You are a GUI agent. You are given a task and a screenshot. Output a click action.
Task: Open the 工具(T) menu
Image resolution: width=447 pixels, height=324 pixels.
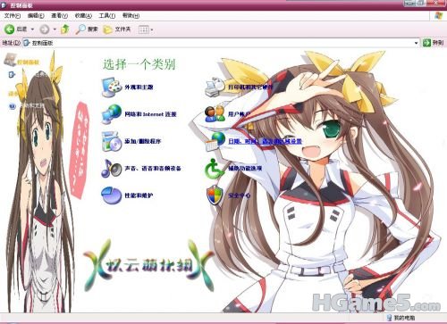[x=107, y=15]
